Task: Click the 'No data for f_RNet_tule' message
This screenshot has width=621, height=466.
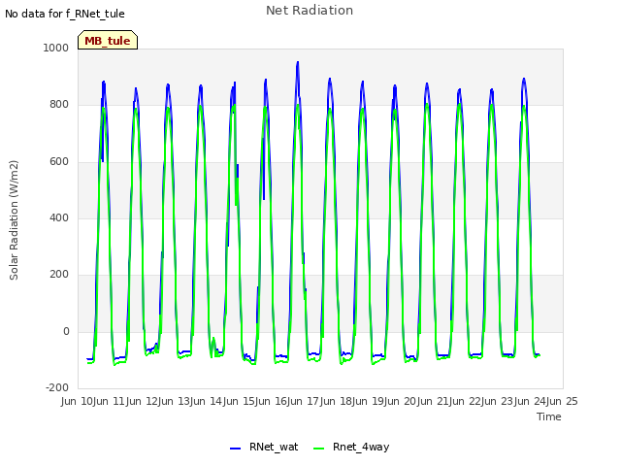Action: pos(65,14)
